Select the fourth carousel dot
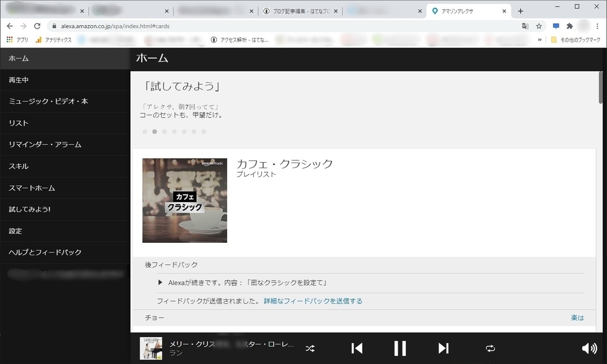This screenshot has height=364, width=607. 174,132
